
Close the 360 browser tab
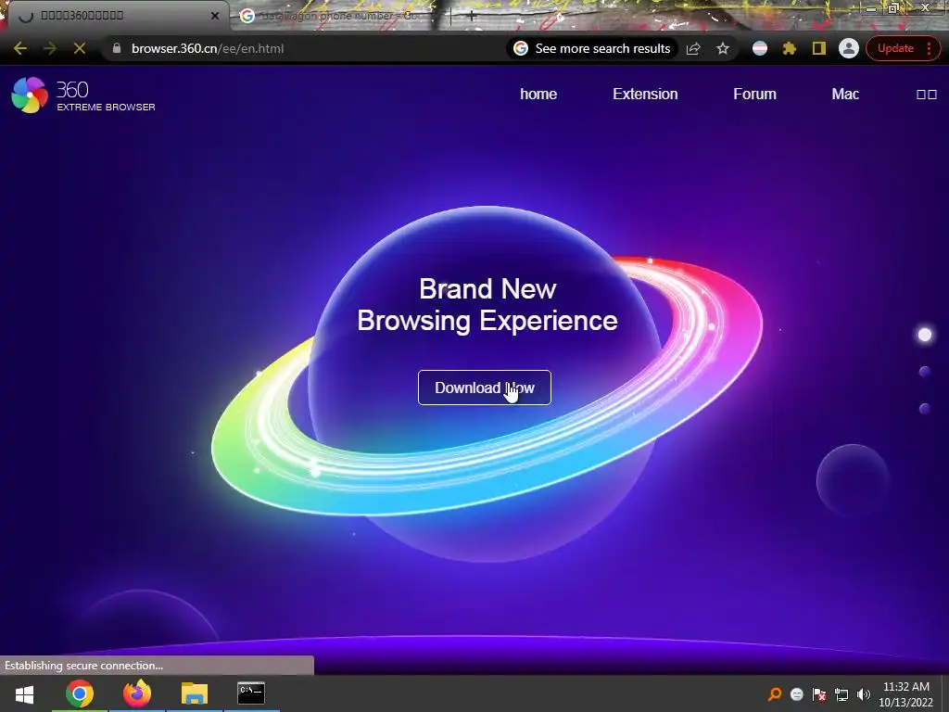coord(215,16)
